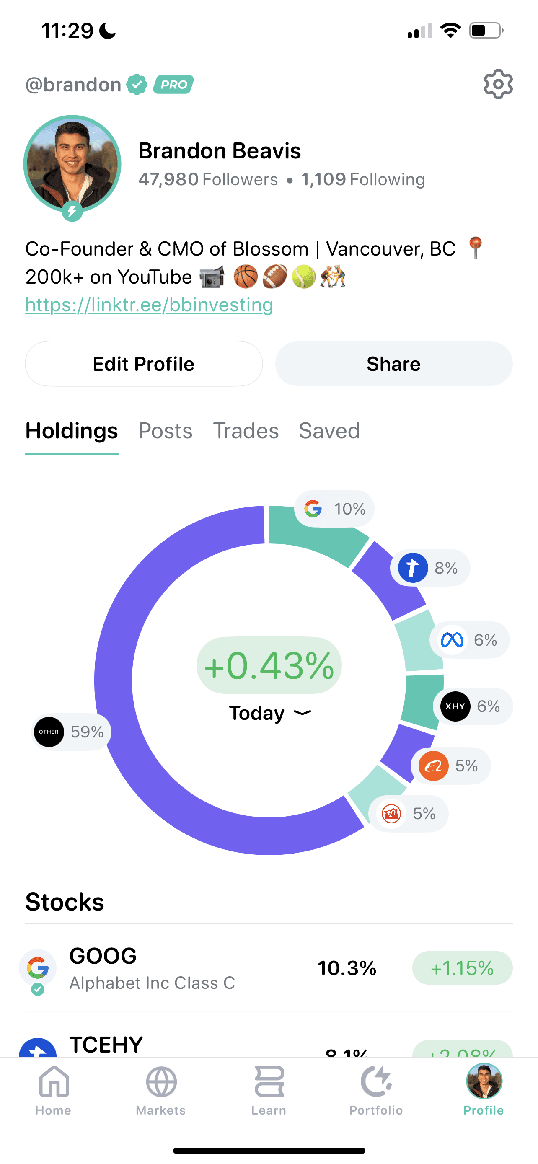Select the XHY 6% holding badge
Screen dimensions: 538x1164
(x=473, y=706)
